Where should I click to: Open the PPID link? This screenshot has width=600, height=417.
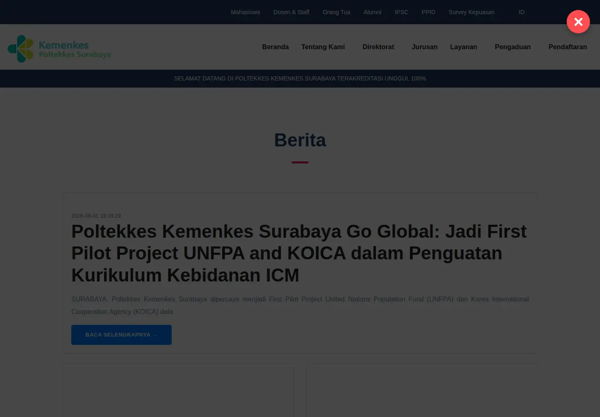[428, 12]
